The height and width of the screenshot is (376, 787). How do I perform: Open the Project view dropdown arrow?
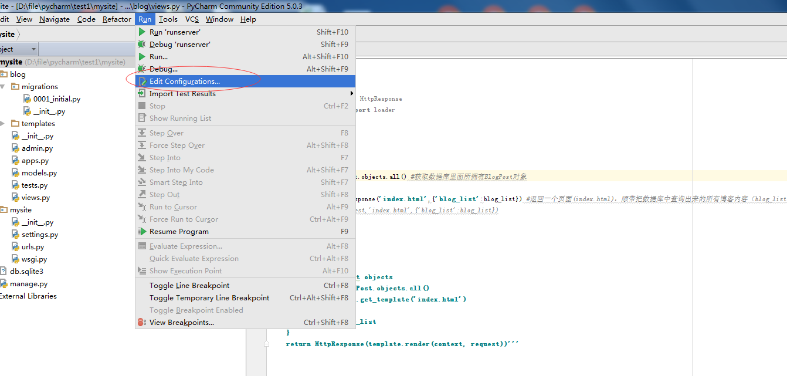(33, 49)
